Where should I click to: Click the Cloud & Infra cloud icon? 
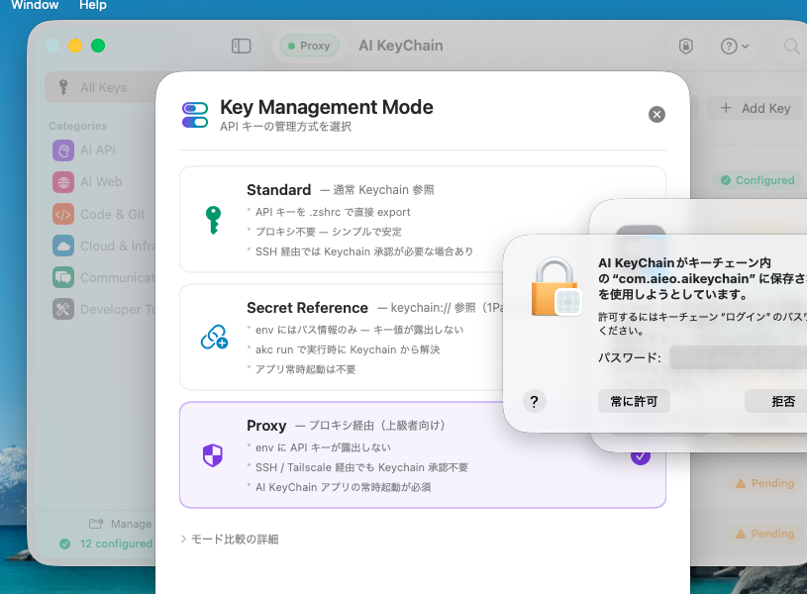[64, 246]
